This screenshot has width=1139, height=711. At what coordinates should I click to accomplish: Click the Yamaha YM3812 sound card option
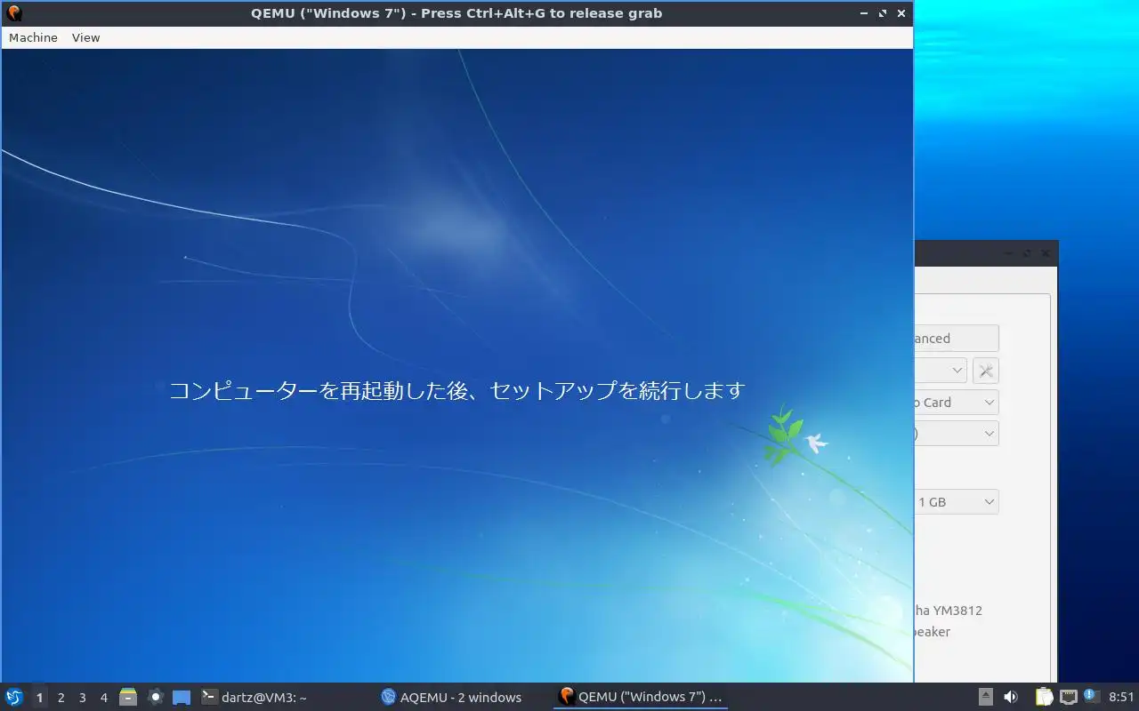click(949, 611)
